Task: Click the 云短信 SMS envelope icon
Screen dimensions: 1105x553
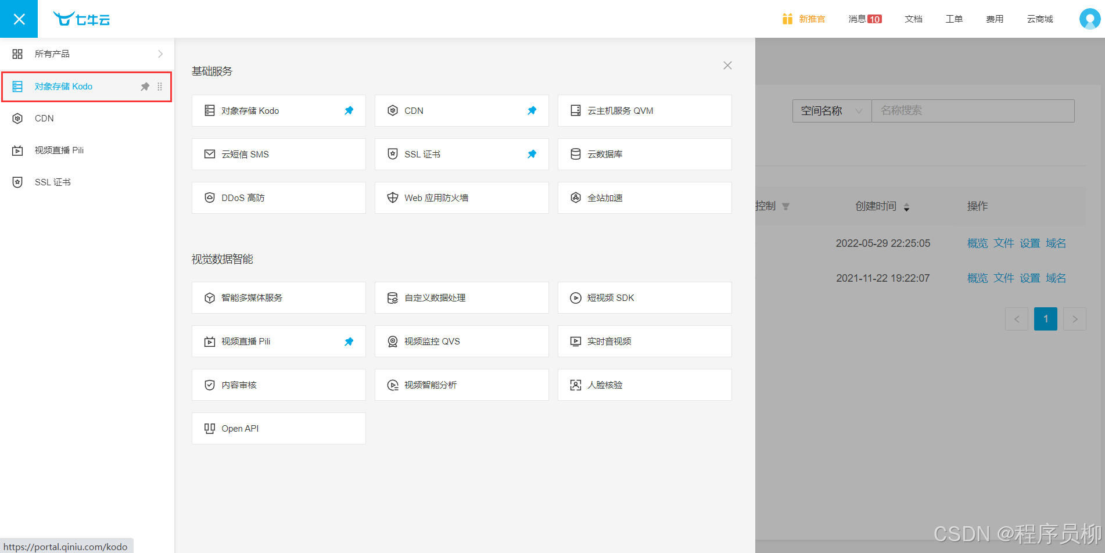Action: 210,154
